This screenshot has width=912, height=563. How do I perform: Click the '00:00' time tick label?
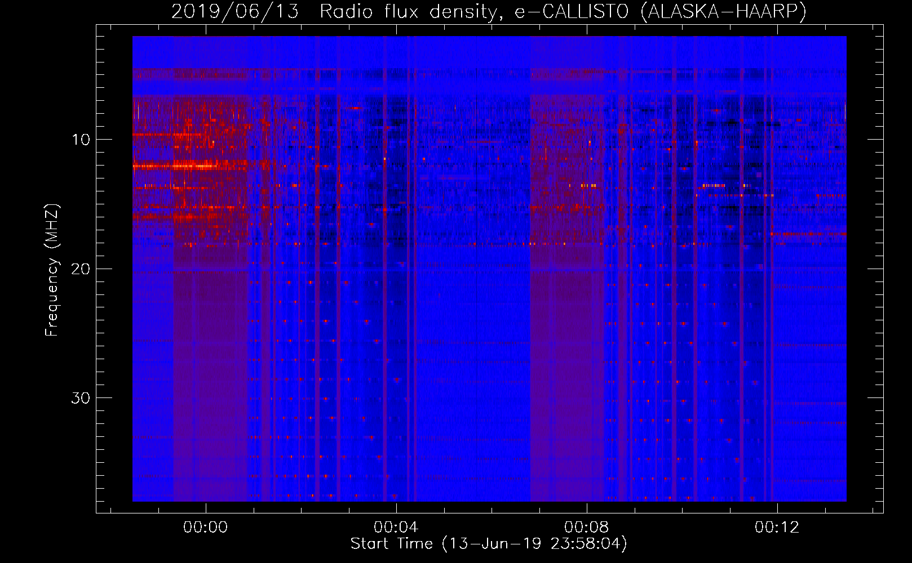coord(206,527)
